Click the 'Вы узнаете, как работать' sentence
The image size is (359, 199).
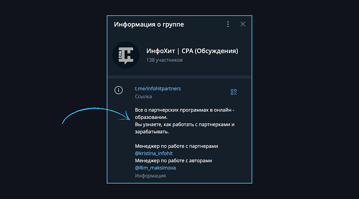click(184, 124)
